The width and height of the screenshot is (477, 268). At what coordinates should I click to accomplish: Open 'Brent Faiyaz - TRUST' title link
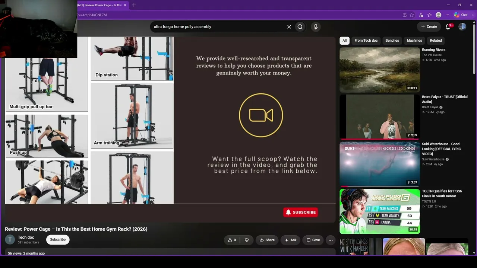point(445,99)
